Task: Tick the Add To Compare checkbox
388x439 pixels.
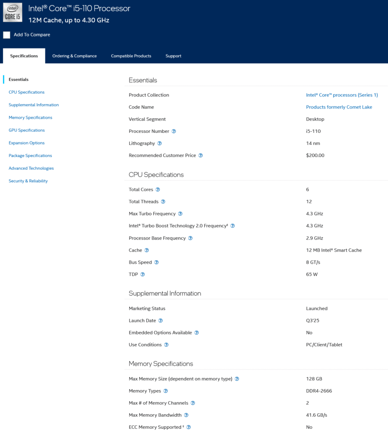Action: click(x=7, y=35)
